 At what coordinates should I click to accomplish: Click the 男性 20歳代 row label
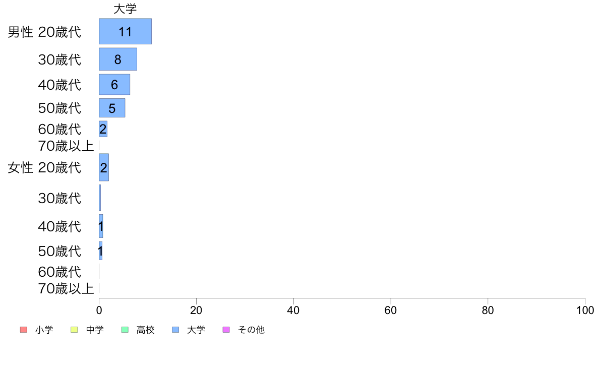click(44, 32)
